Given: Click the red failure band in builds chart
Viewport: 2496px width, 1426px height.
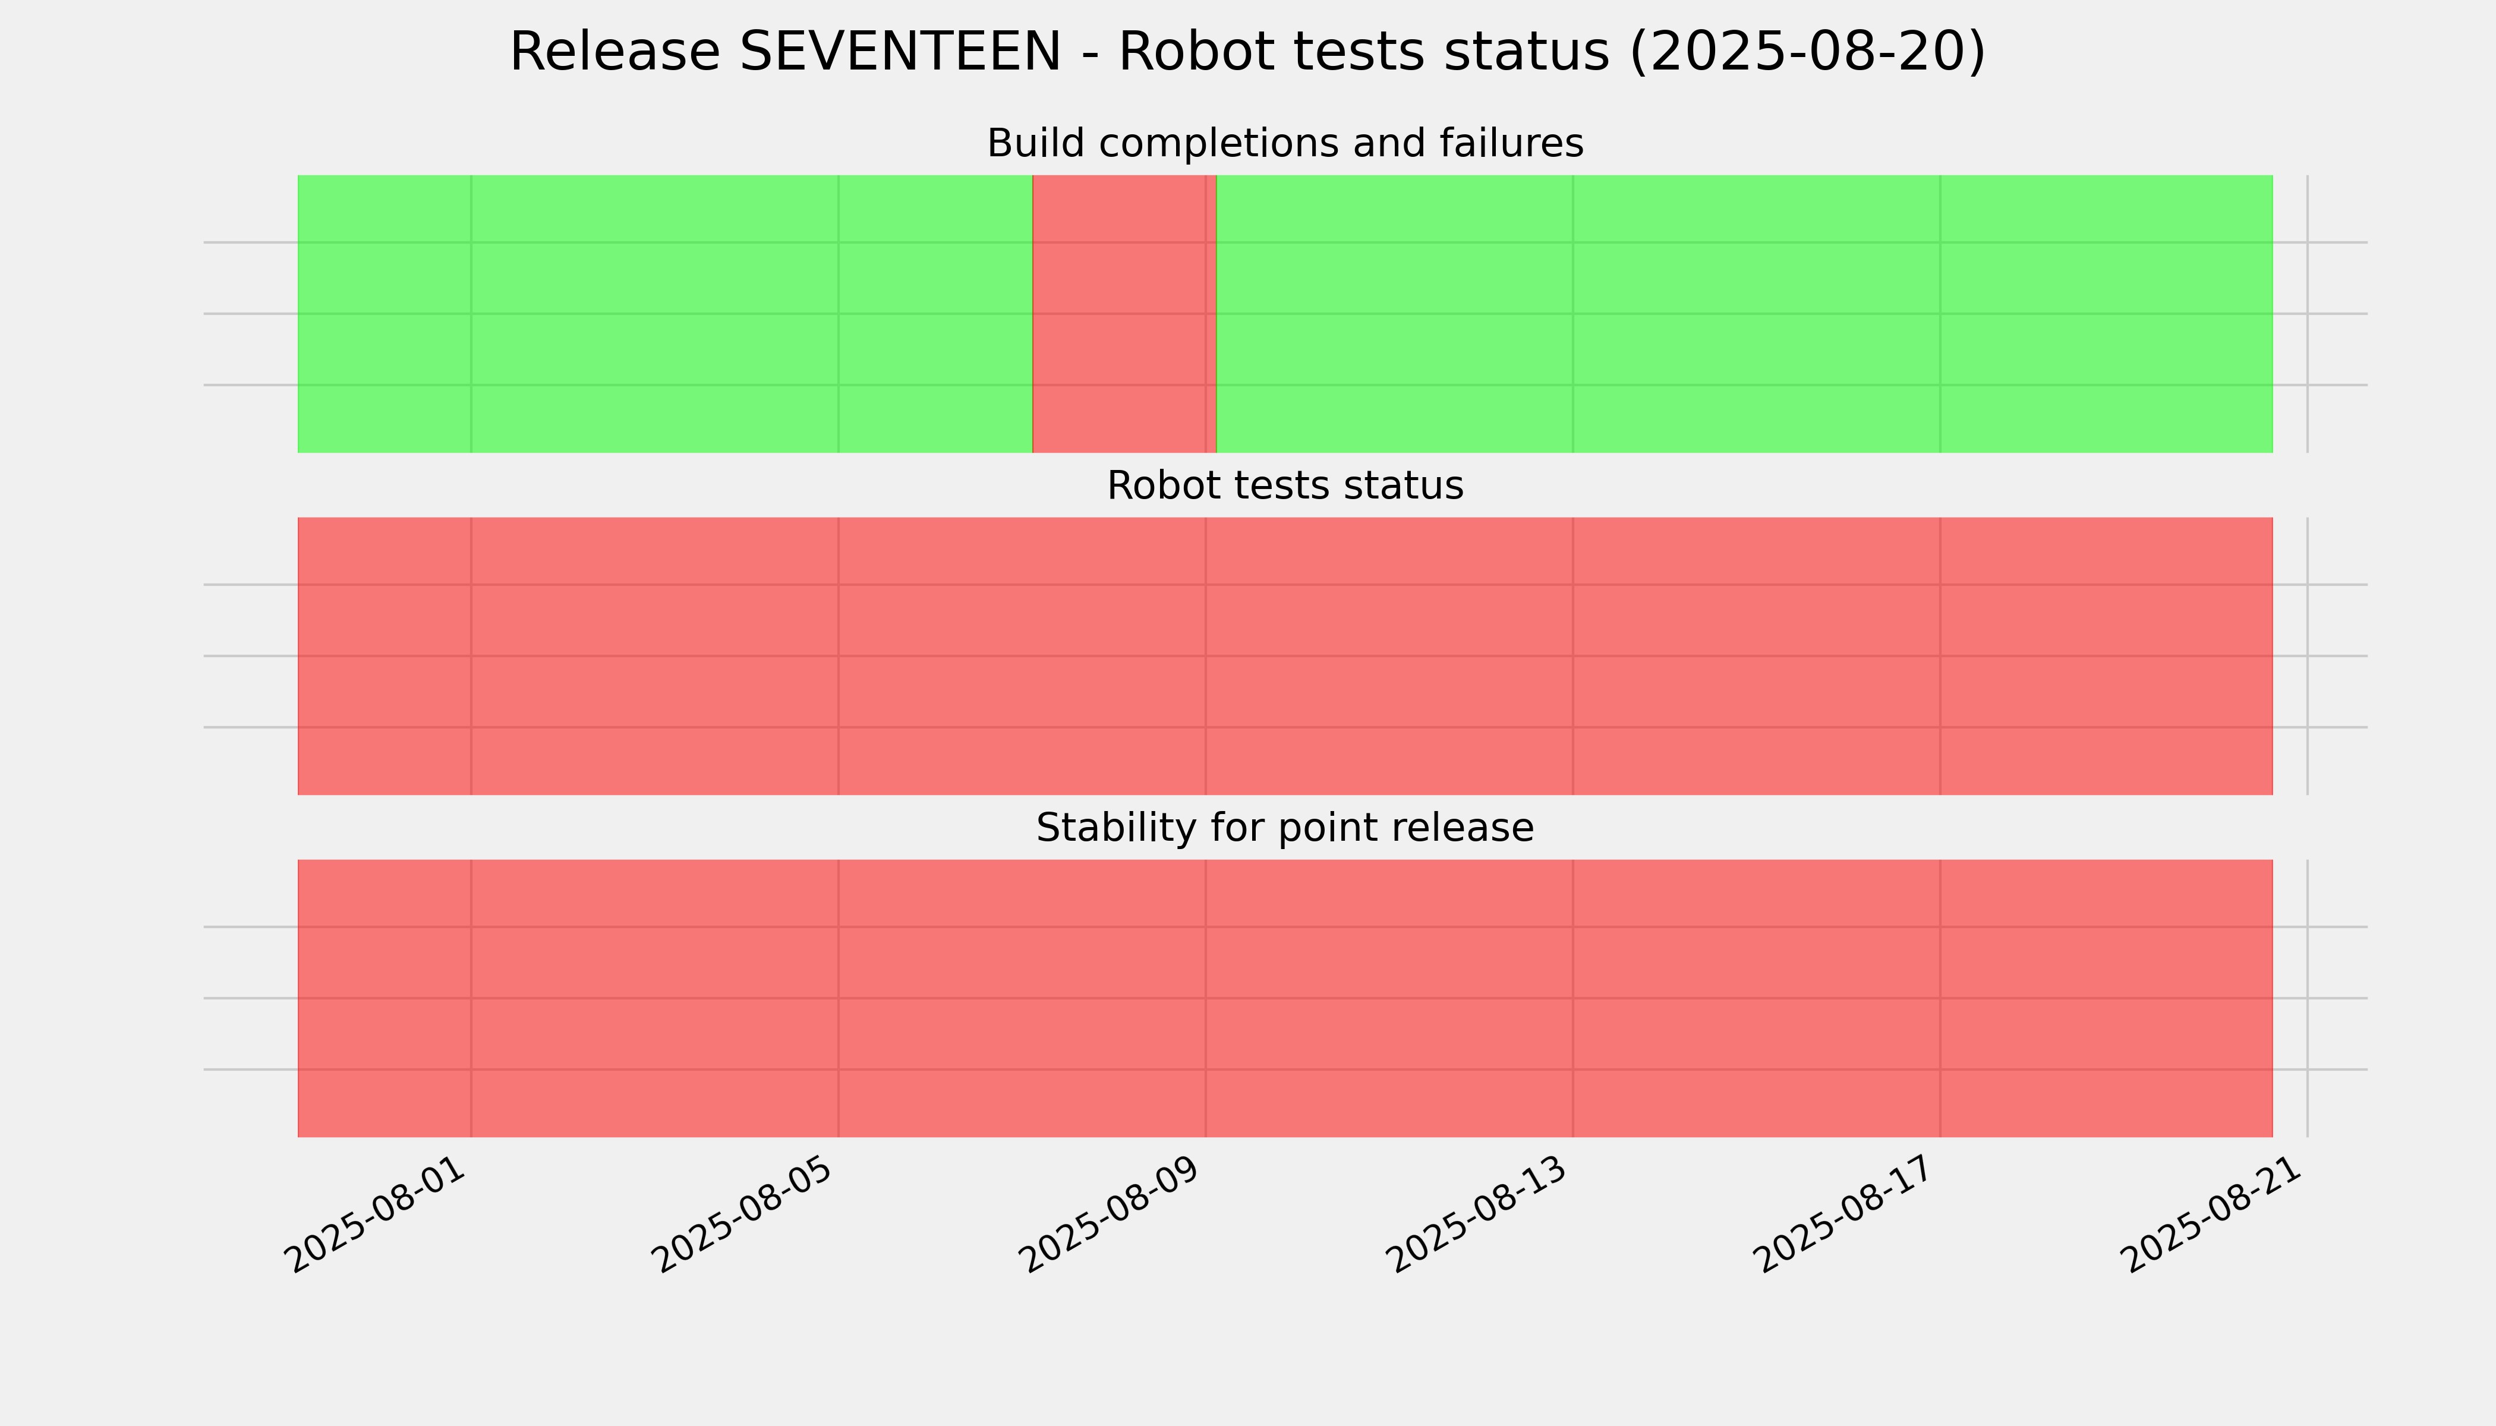Looking at the screenshot, I should click(1124, 313).
